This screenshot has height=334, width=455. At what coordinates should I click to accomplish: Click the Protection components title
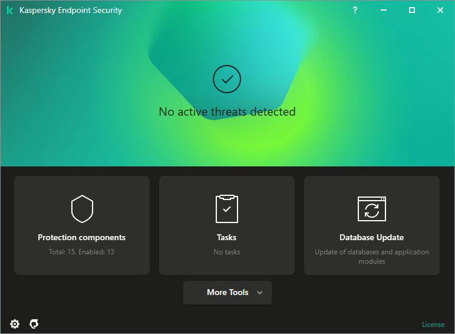coord(82,237)
